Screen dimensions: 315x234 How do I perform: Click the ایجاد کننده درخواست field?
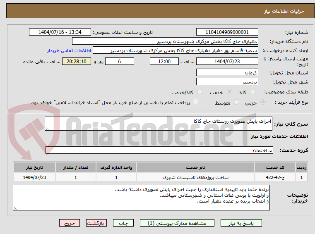click(x=176, y=50)
